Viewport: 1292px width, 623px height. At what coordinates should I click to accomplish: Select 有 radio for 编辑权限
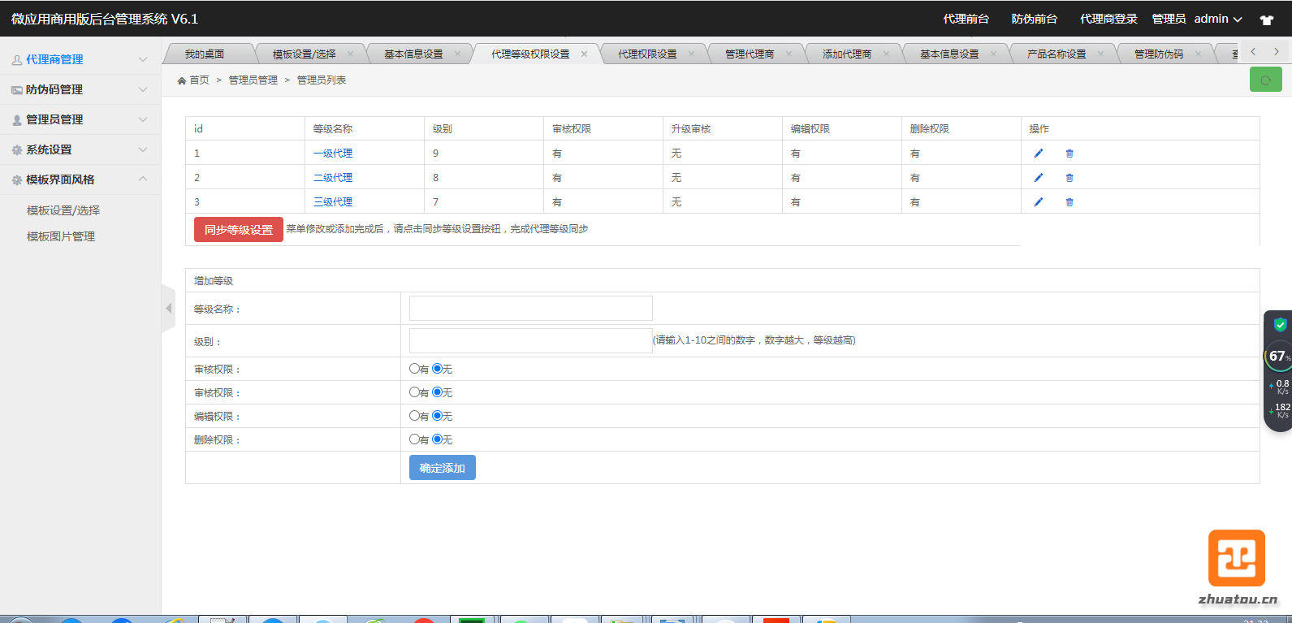[x=415, y=416]
